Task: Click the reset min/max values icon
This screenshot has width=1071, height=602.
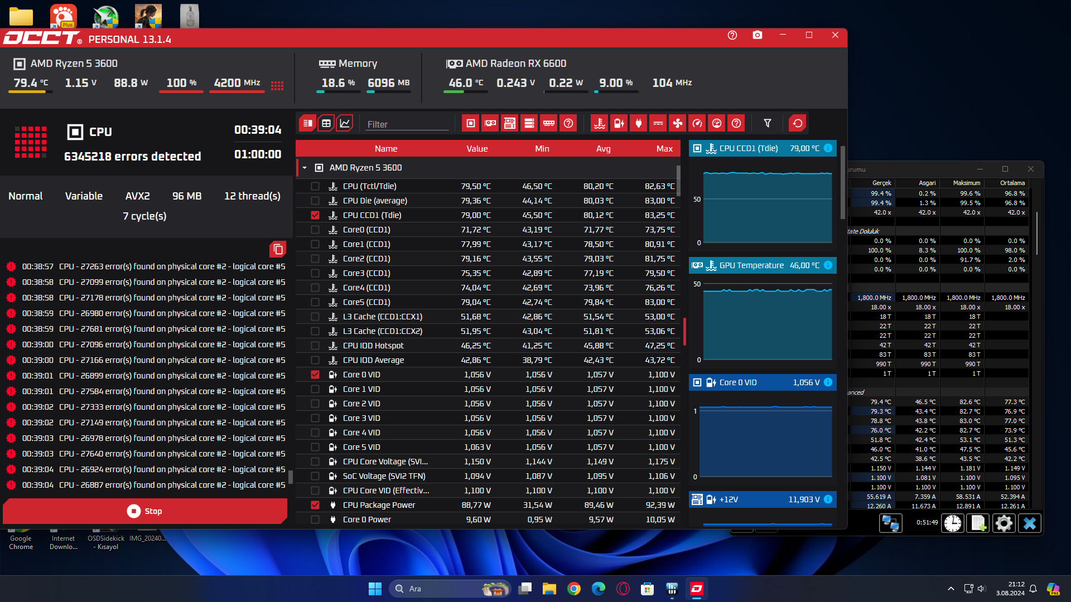Action: click(x=798, y=123)
